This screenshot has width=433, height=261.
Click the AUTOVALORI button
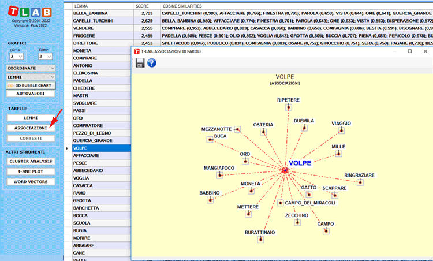[x=31, y=94]
